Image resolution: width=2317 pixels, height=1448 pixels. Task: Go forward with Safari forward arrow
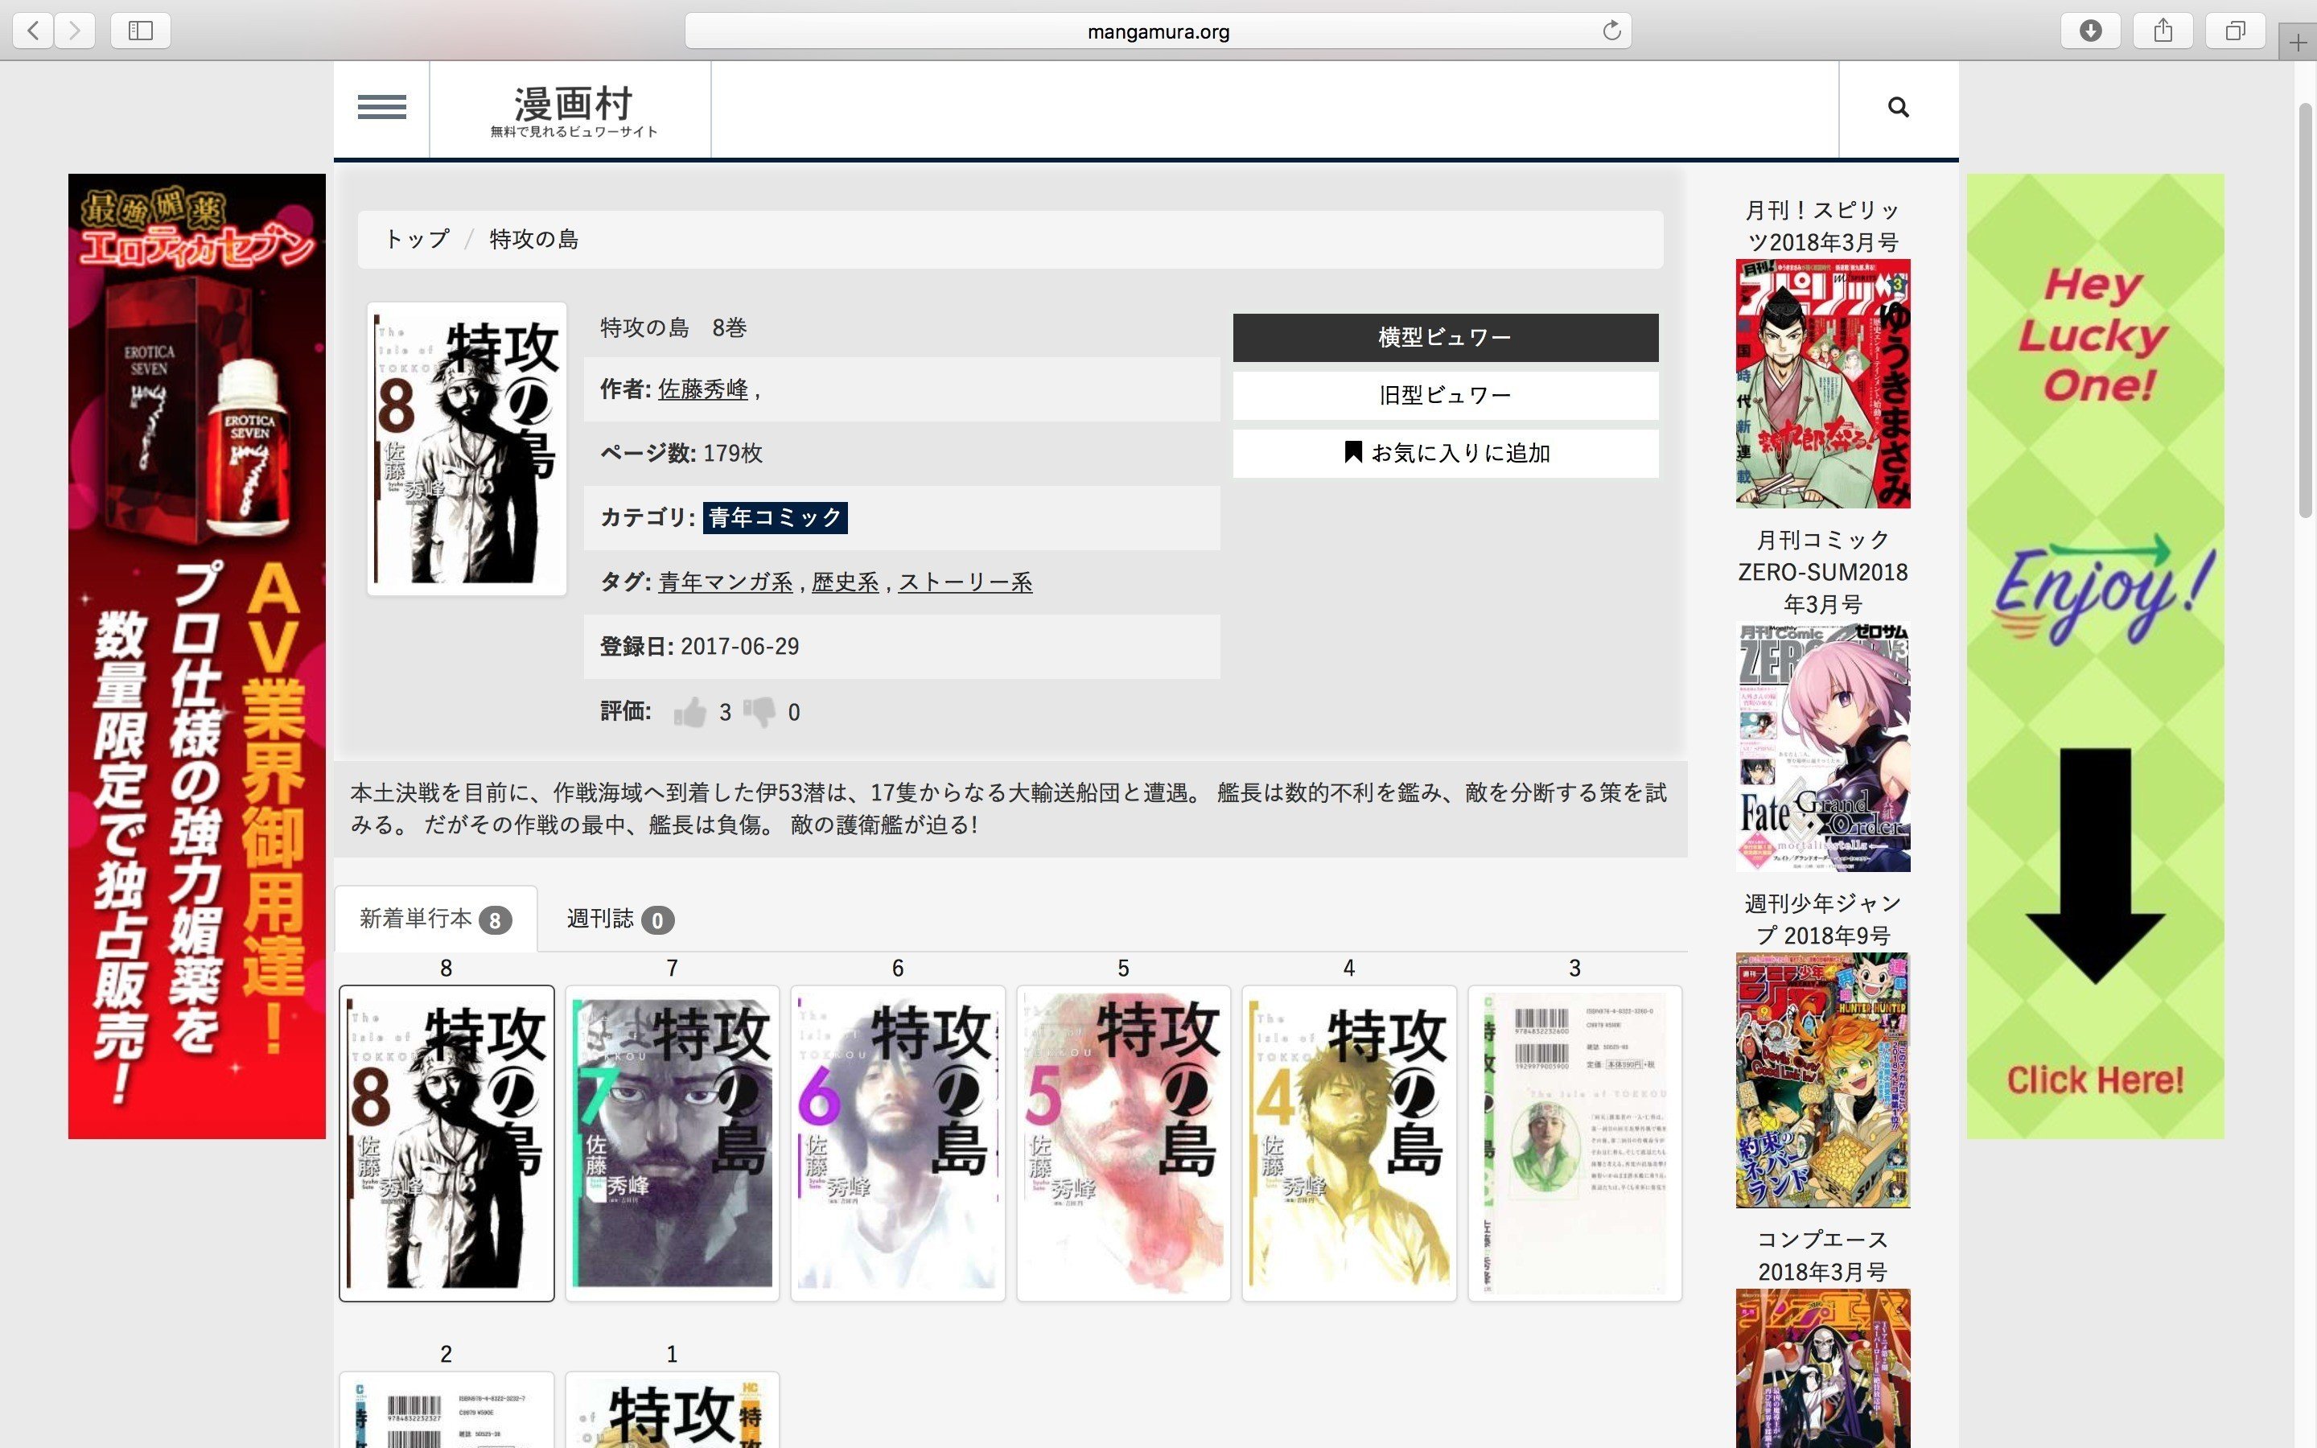point(75,31)
